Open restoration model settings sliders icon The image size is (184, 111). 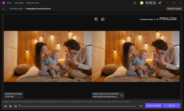pos(122,95)
